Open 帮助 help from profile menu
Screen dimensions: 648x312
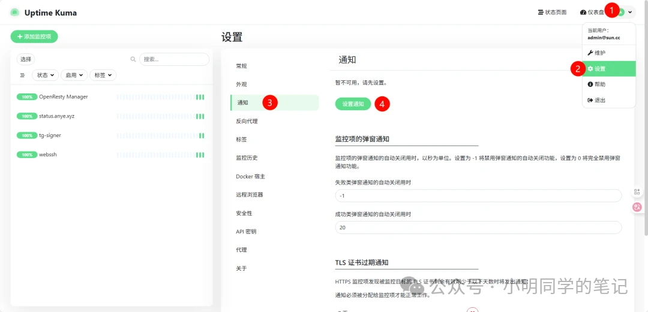609,84
